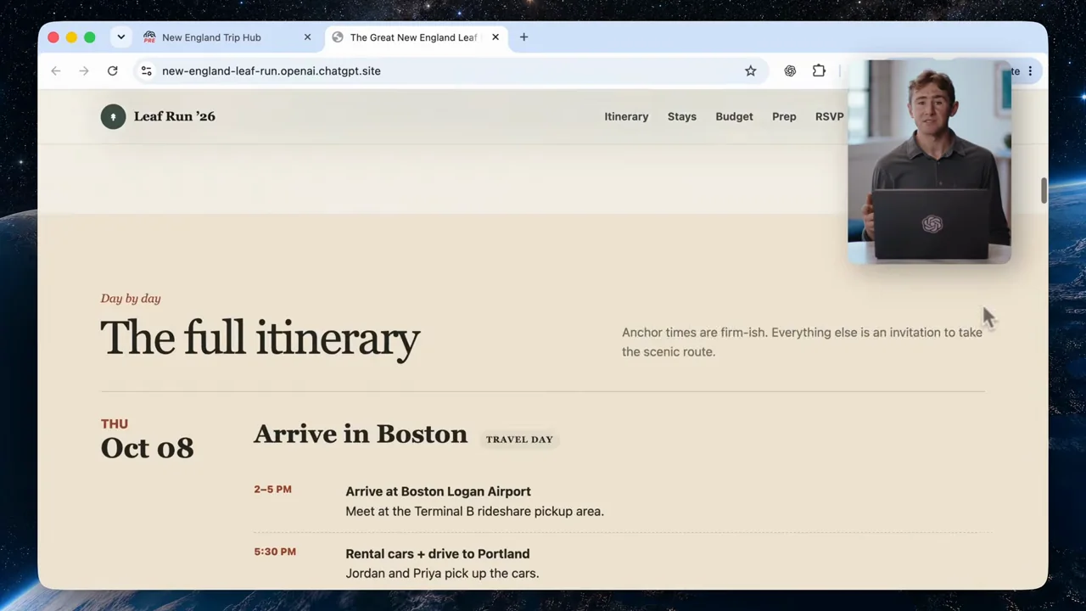Open the extensions puzzle-piece icon
Viewport: 1086px width, 611px height.
(x=819, y=71)
